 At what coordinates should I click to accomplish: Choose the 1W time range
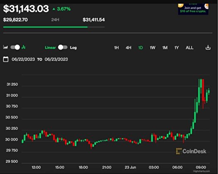click(152, 48)
